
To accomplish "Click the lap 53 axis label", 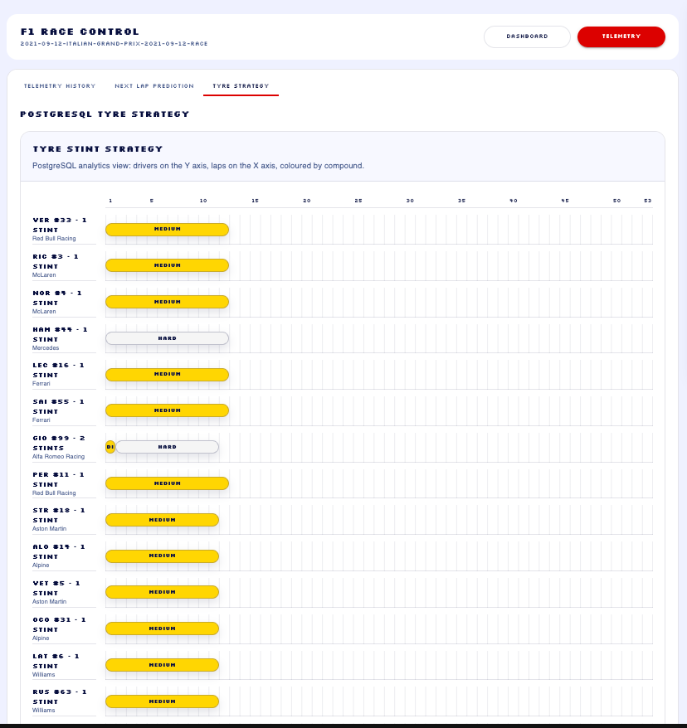I will 647,201.
